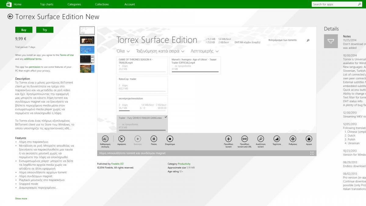The width and height of the screenshot is (366, 206).
Task: Select the fourth screenshot thumbnail
Action: coord(87,59)
